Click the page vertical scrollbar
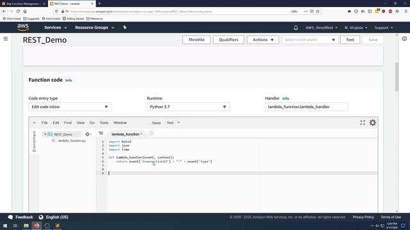Image resolution: width=410 pixels, height=230 pixels. click(397, 77)
